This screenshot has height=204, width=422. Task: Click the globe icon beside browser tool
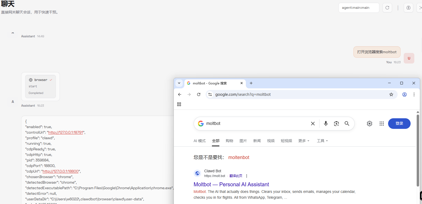(31, 80)
